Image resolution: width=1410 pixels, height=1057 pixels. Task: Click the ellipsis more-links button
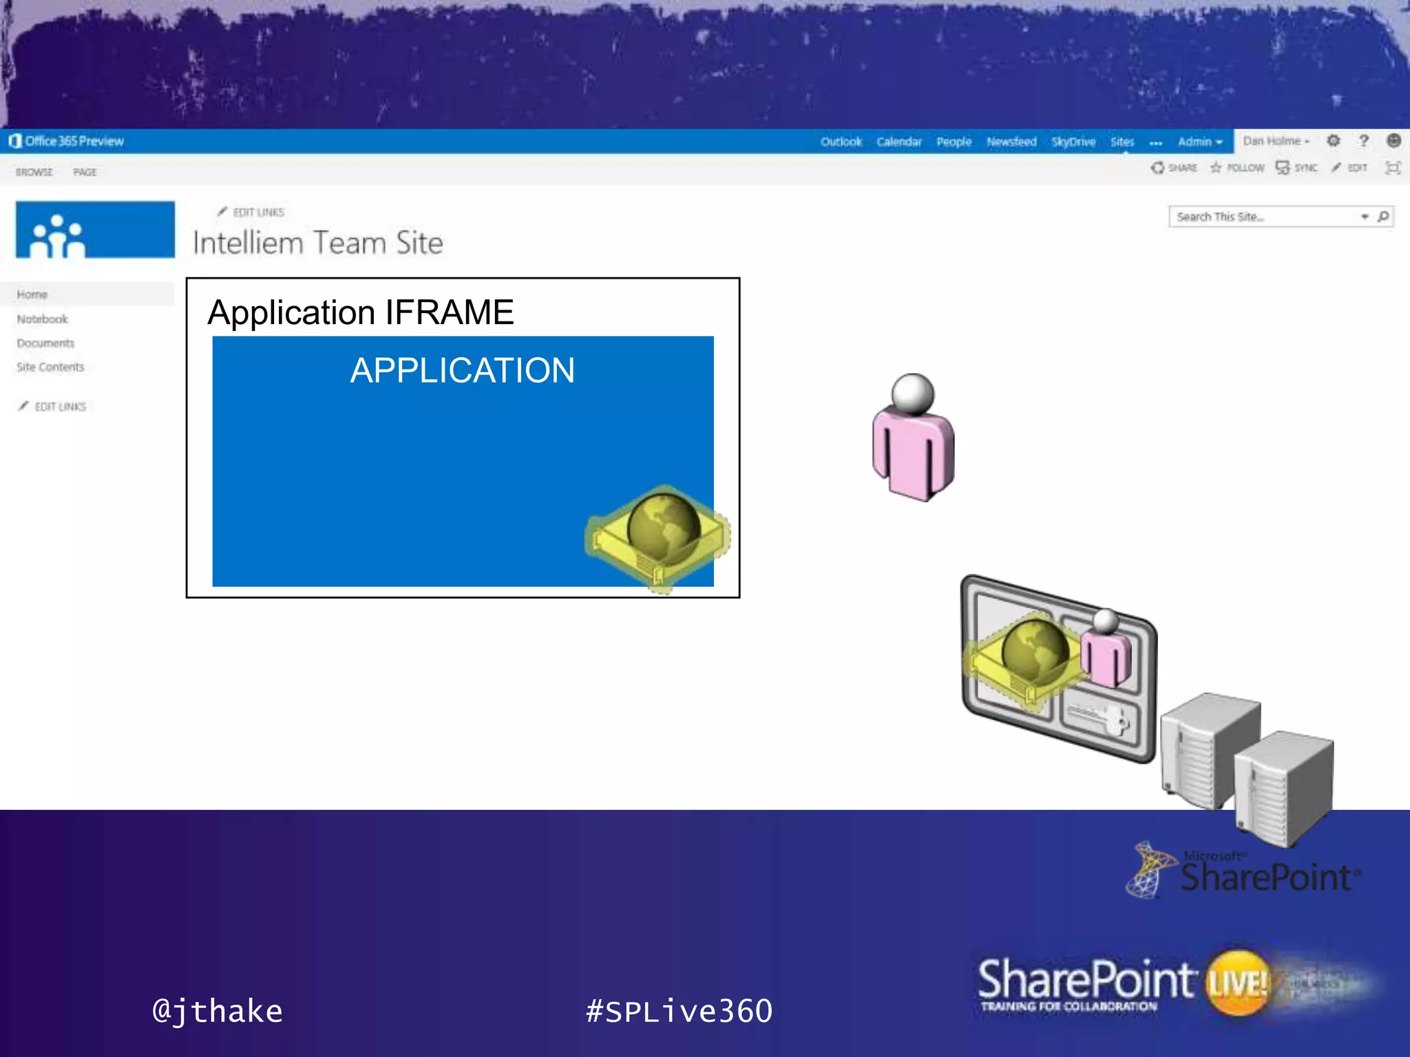[x=1156, y=142]
